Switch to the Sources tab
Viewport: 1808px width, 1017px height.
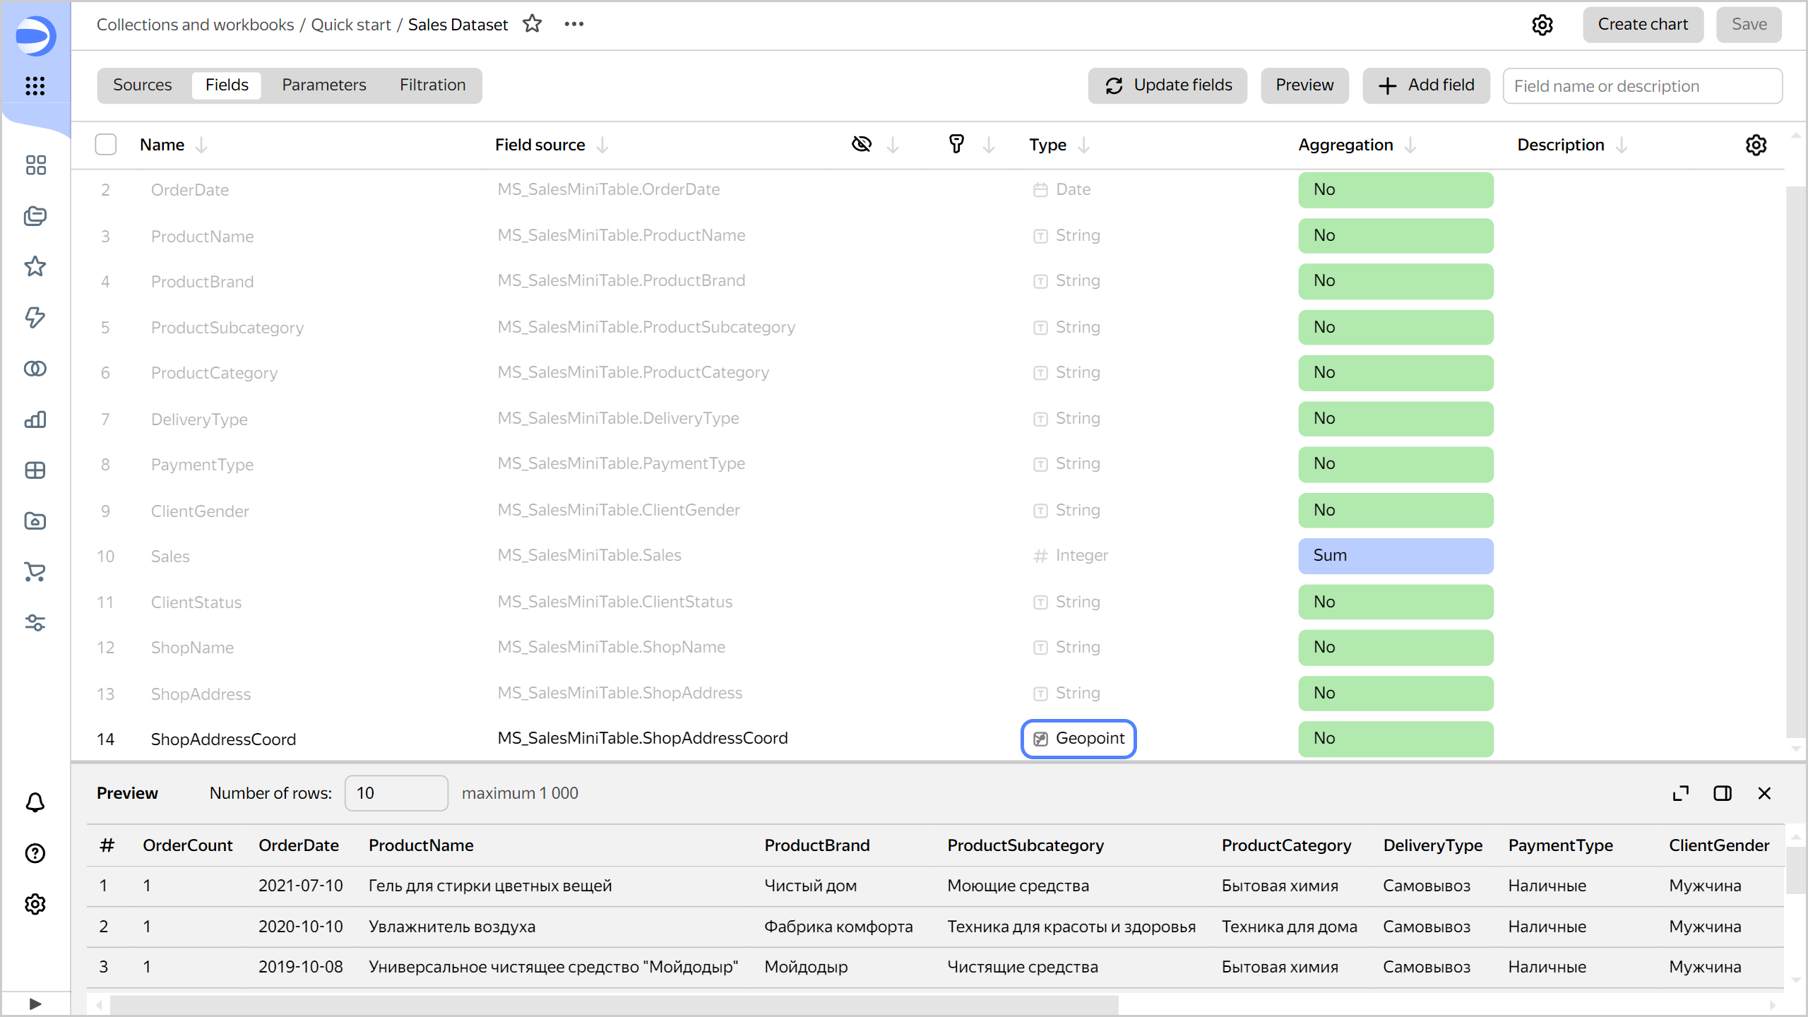[142, 85]
